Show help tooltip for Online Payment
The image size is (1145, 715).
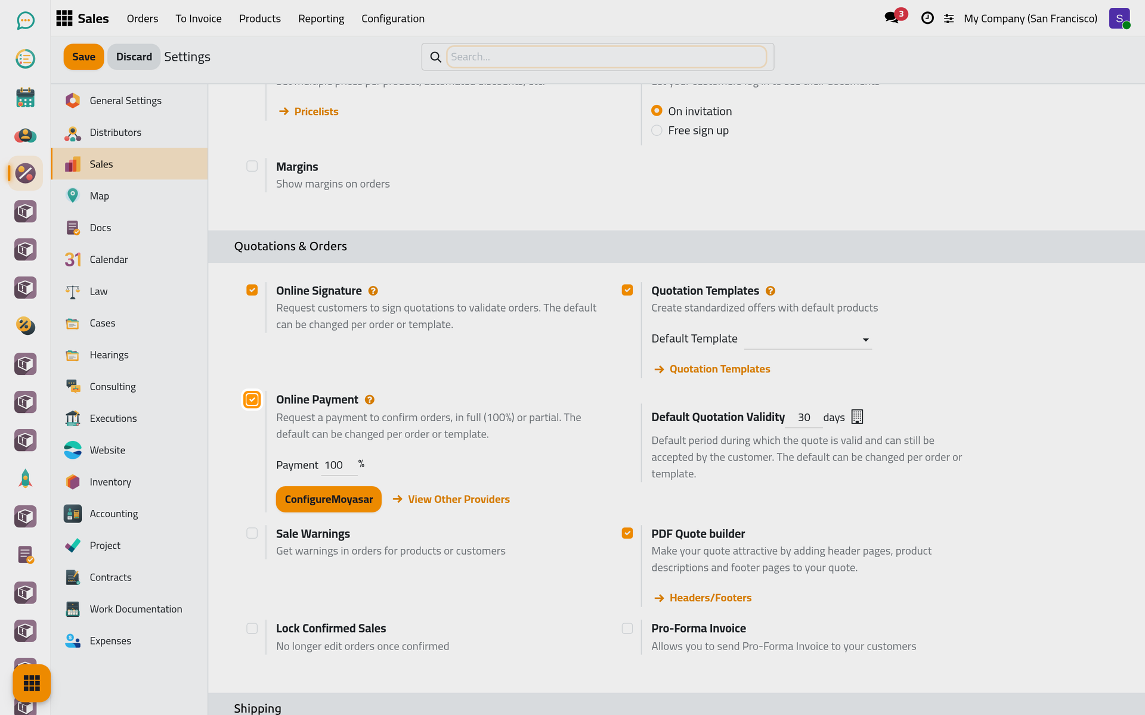370,400
